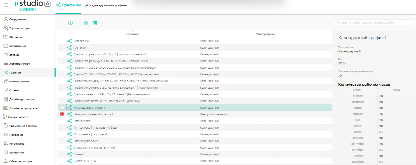Click the schedule name filter input field
This screenshot has height=165, width=416.
(x=374, y=22)
